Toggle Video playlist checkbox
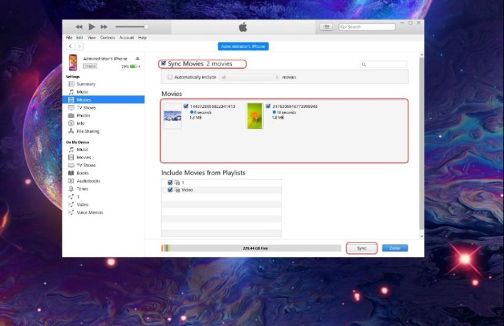Screen dimensions: 504x326 pyautogui.click(x=170, y=190)
